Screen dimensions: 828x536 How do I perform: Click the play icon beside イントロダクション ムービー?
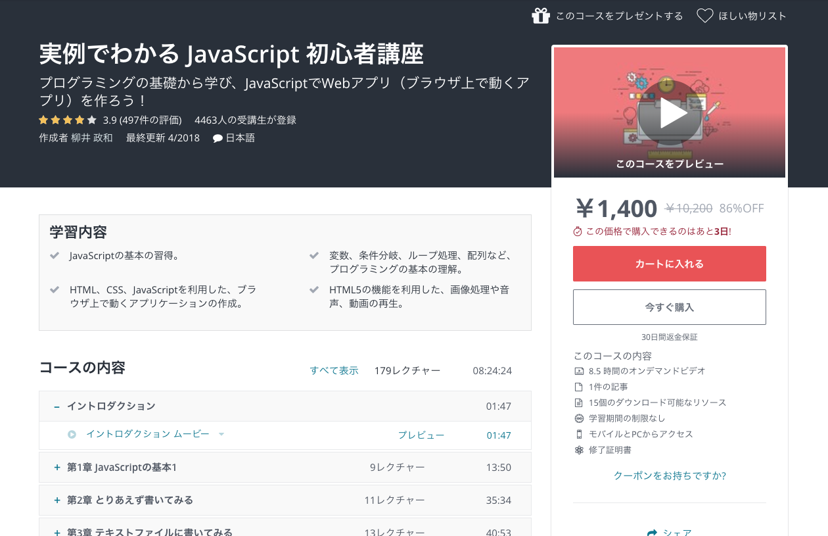(x=72, y=435)
